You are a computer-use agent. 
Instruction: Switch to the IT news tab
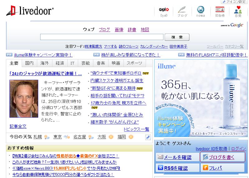(x=72, y=63)
